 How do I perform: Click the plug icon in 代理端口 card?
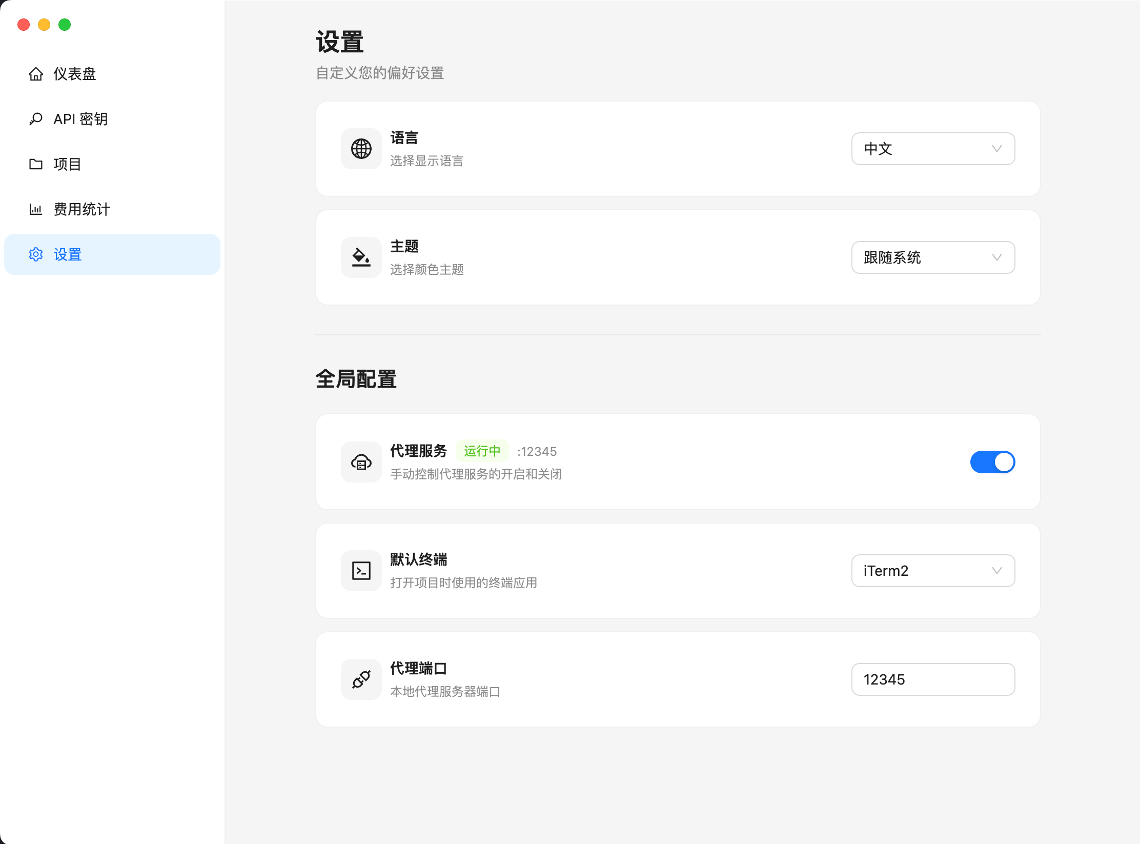tap(361, 679)
